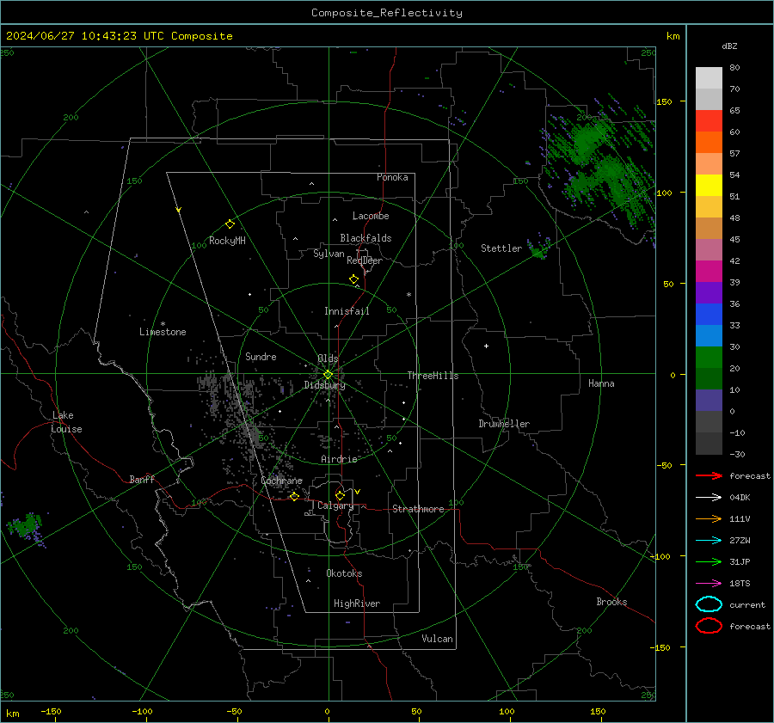Click the red forecast arrow legend icon
774x723 pixels.
(x=709, y=475)
